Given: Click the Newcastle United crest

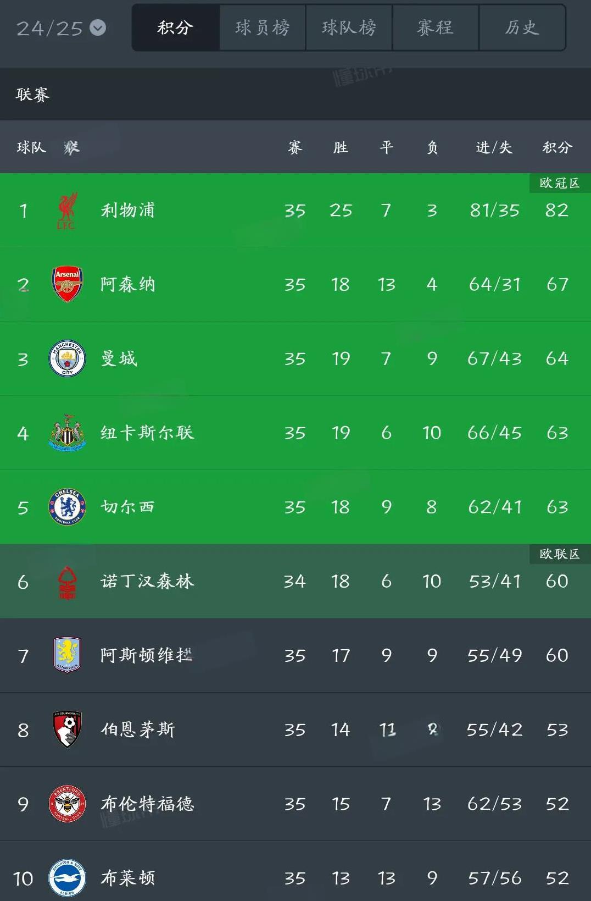Looking at the screenshot, I should [67, 433].
